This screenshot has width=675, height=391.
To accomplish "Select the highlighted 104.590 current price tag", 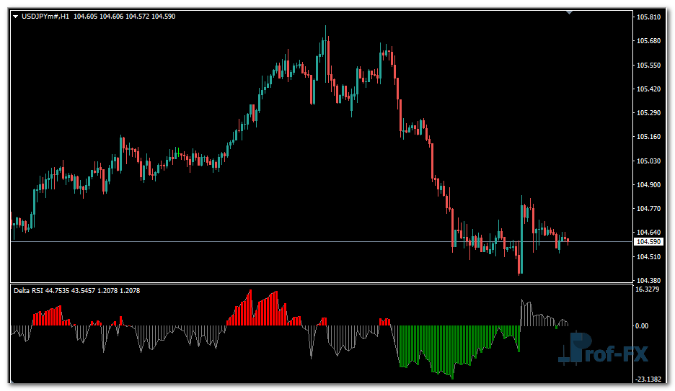I will (649, 242).
